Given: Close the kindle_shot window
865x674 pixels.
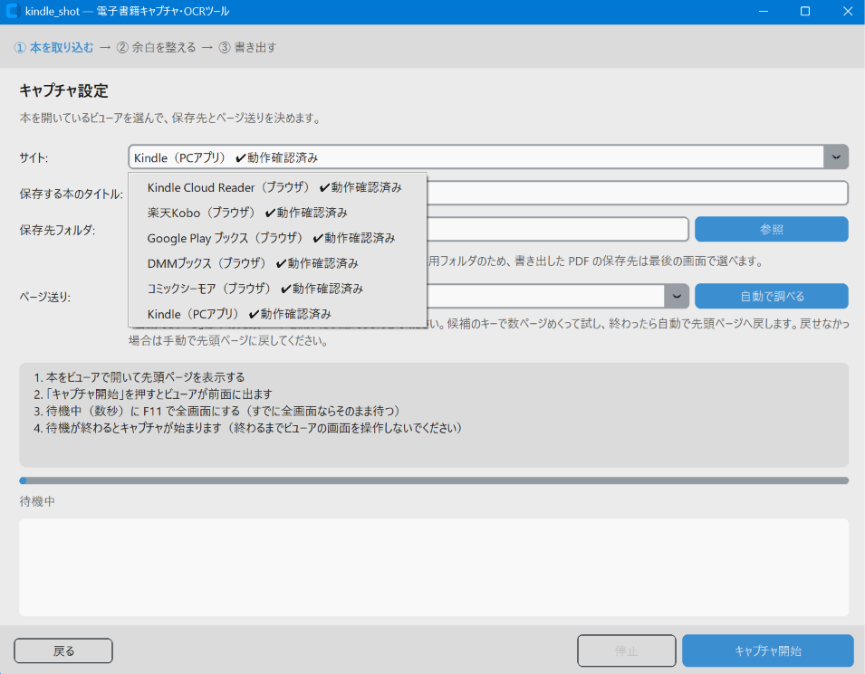Looking at the screenshot, I should (x=848, y=11).
